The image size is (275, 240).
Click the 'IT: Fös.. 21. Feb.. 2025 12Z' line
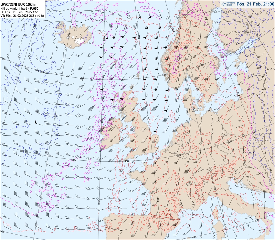coord(19,12)
